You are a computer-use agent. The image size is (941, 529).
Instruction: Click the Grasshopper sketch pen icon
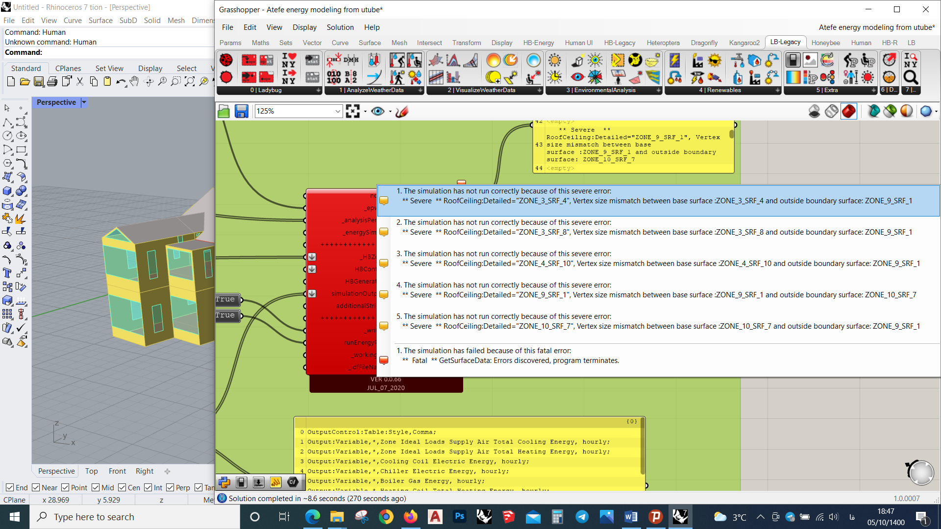point(402,111)
